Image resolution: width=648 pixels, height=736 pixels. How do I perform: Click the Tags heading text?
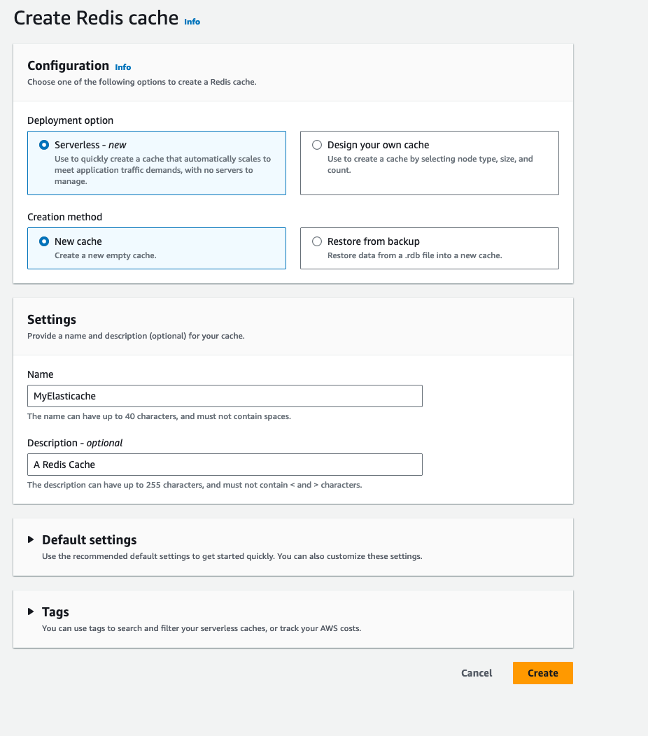click(x=55, y=612)
